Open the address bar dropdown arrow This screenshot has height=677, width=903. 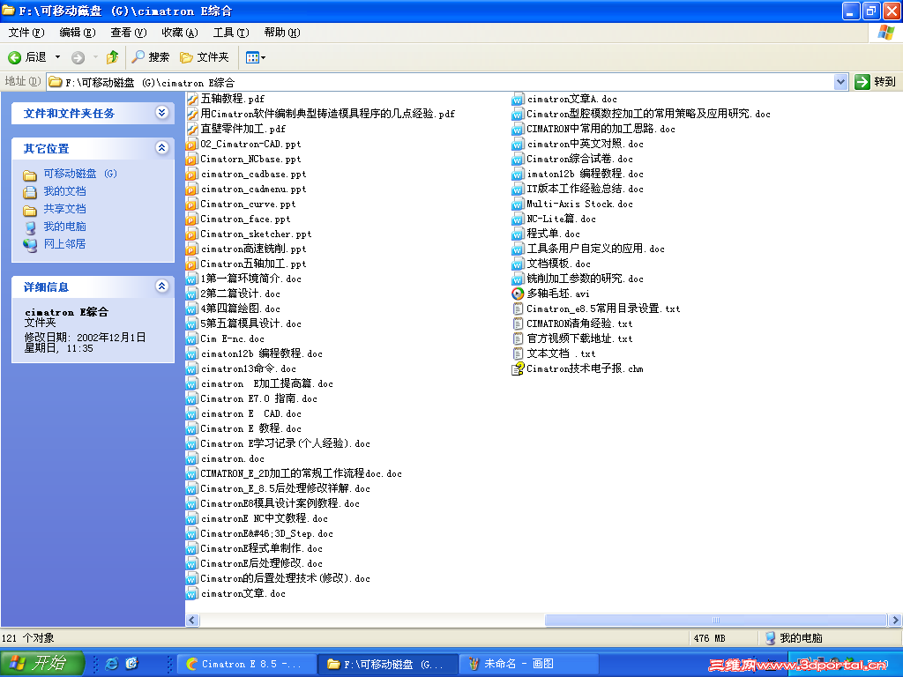coord(840,82)
